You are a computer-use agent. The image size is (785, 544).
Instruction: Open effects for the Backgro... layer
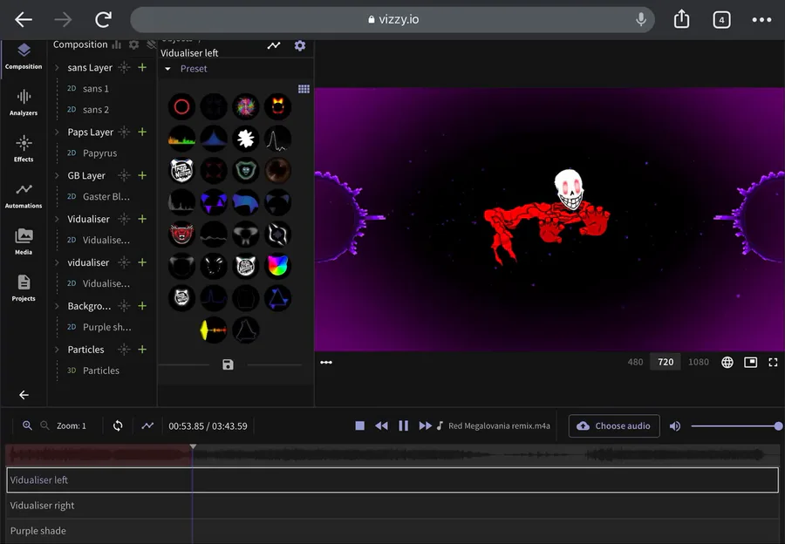(124, 306)
